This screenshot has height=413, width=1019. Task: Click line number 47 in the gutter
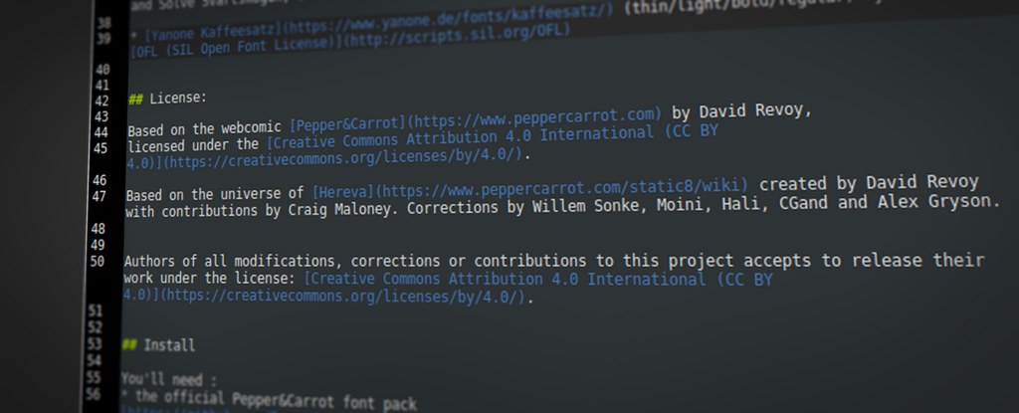pos(99,196)
